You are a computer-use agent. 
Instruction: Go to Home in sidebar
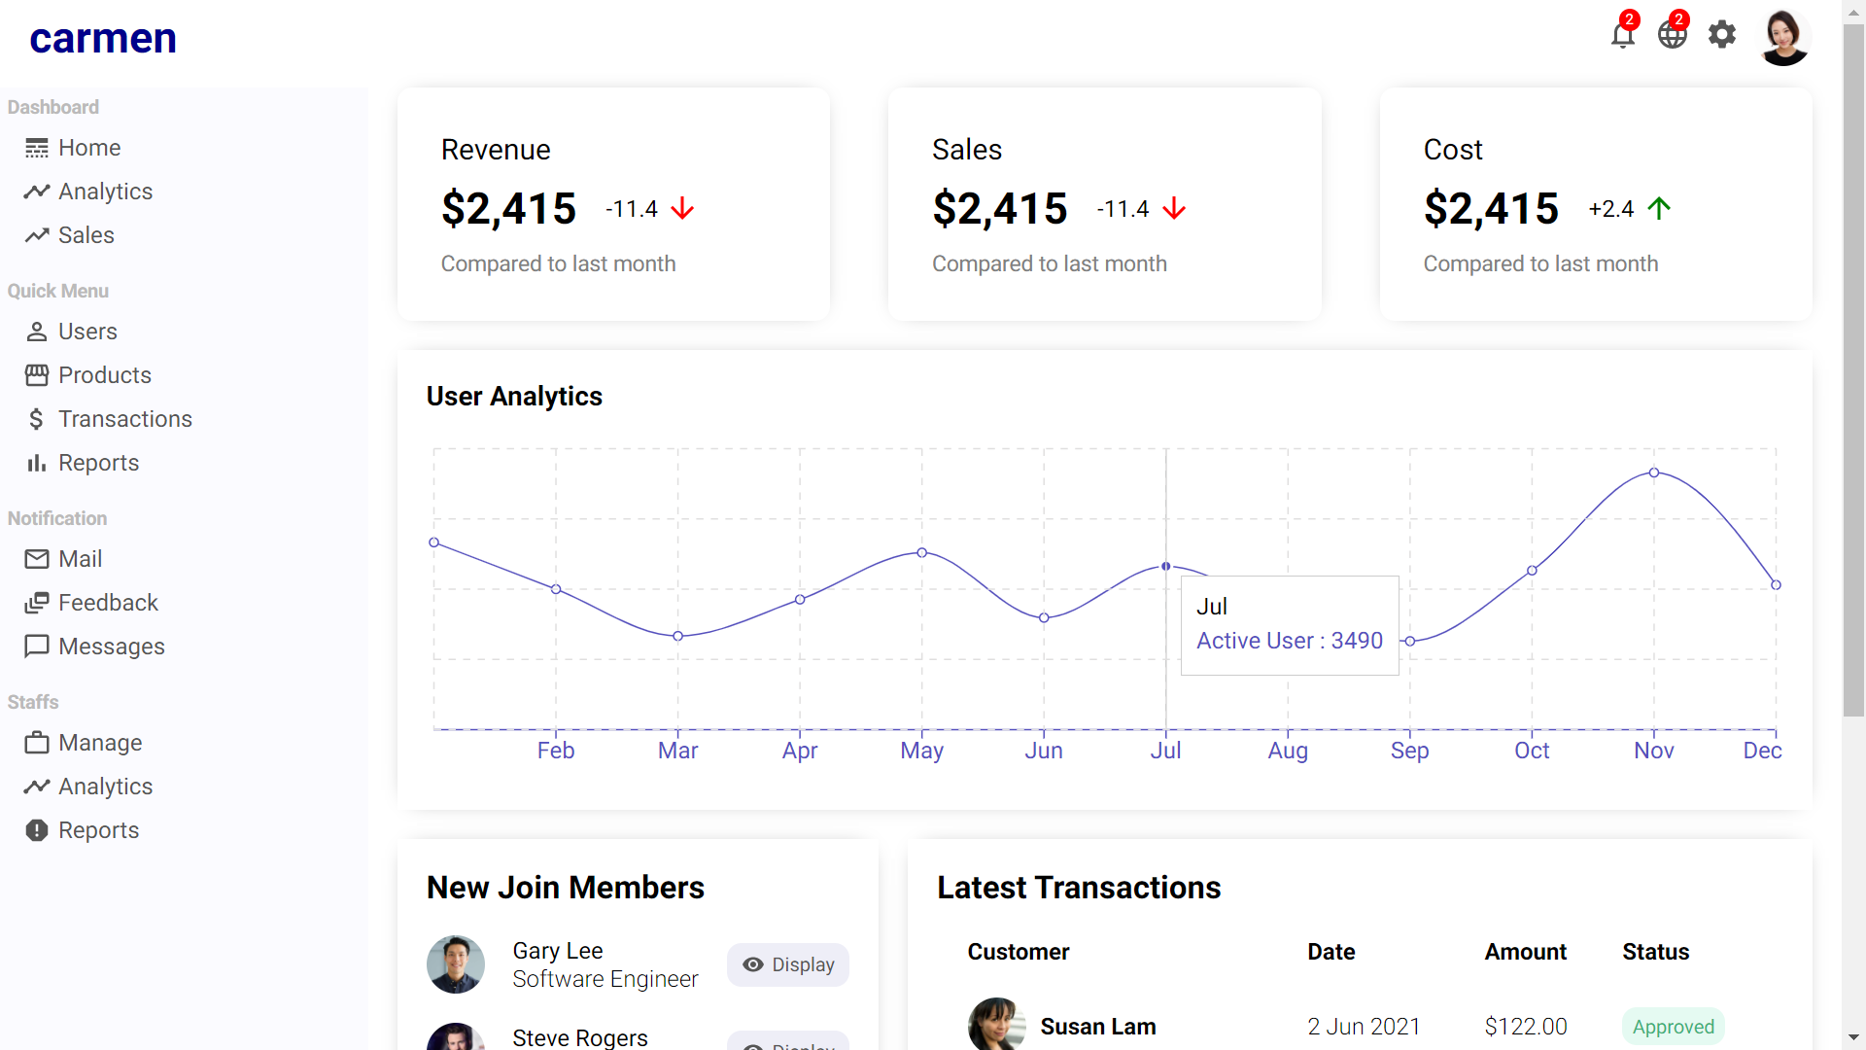click(x=88, y=148)
